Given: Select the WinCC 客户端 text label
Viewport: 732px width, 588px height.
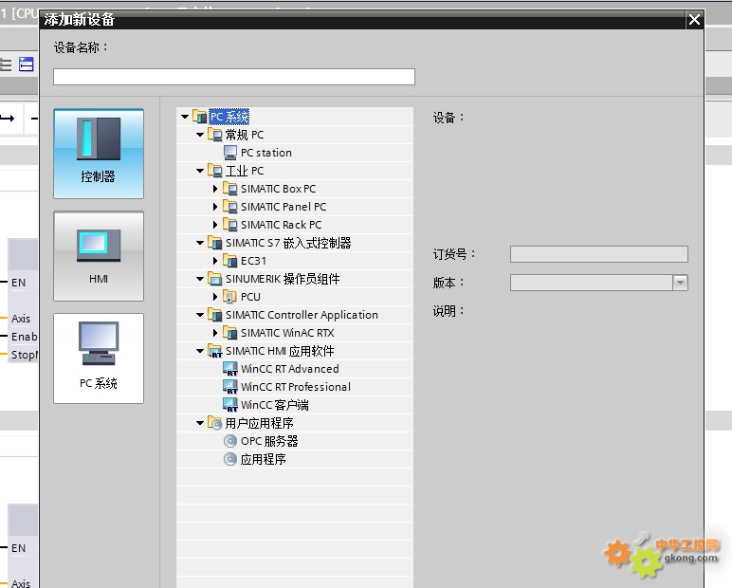Looking at the screenshot, I should pos(275,405).
